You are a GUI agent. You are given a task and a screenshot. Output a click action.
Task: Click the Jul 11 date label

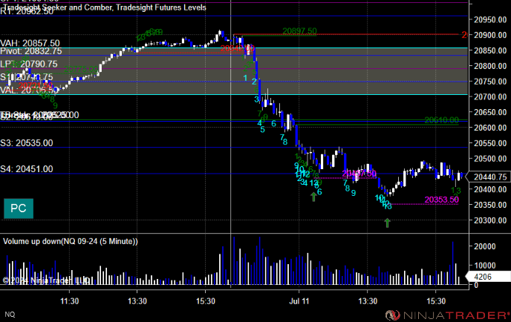tap(299, 301)
